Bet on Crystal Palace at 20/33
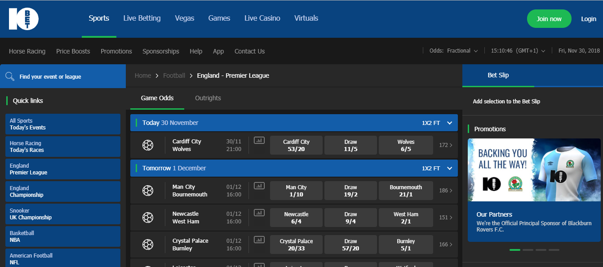The width and height of the screenshot is (603, 267). (296, 245)
